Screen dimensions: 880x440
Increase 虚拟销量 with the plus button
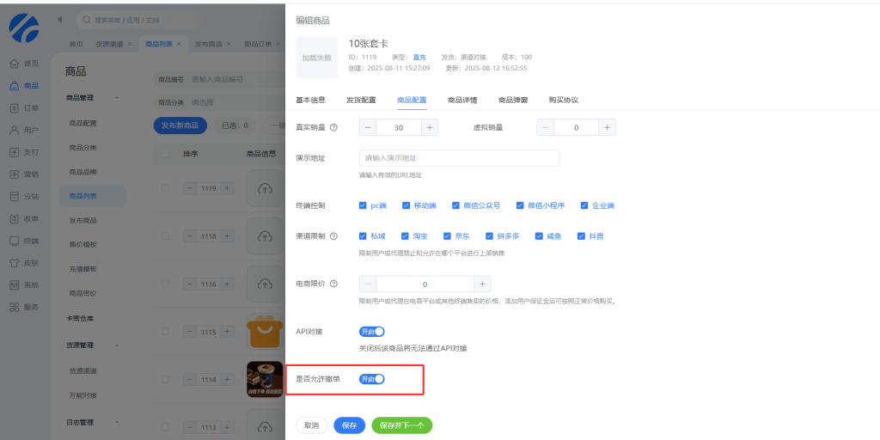[x=607, y=127]
